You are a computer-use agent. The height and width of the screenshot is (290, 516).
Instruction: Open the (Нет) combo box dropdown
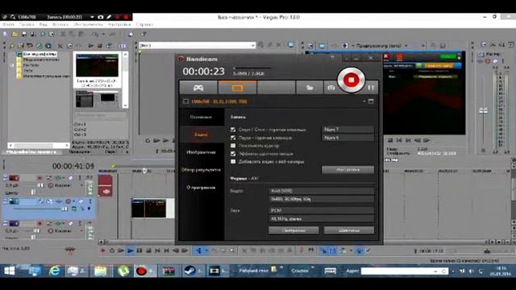252,45
